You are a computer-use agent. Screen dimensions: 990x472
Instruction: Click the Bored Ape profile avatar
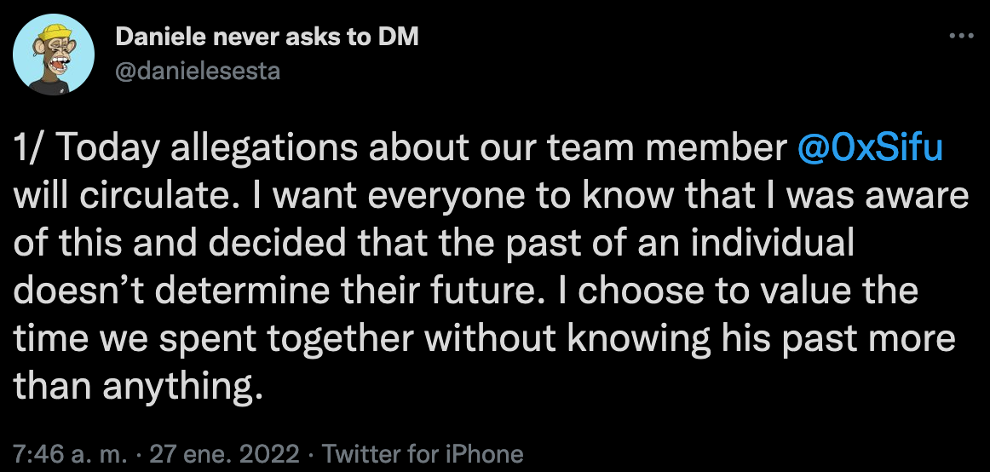49,57
